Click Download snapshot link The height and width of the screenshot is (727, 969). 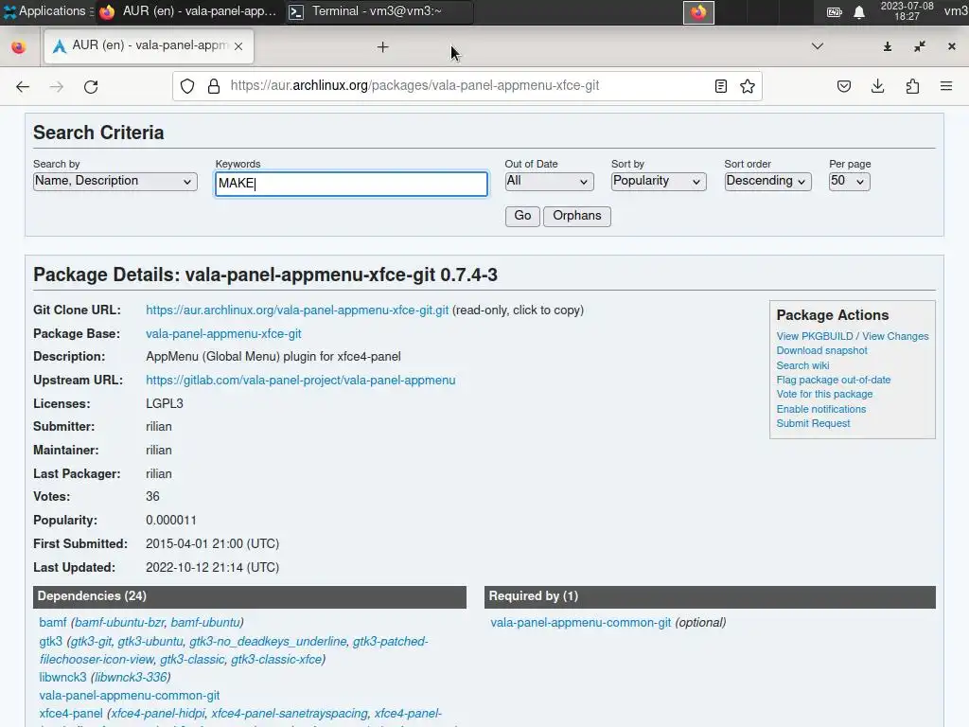pos(822,350)
